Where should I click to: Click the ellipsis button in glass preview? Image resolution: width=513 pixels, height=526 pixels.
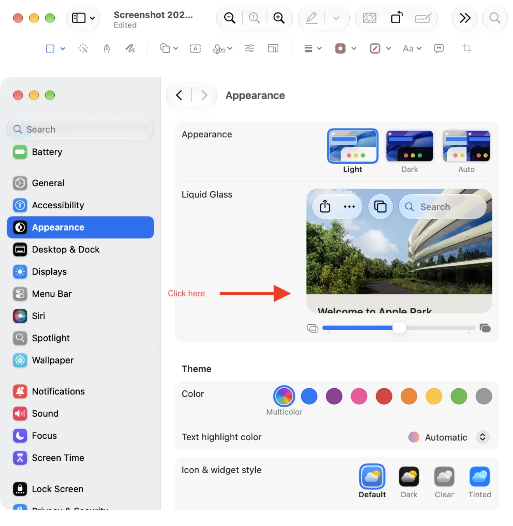(x=349, y=206)
